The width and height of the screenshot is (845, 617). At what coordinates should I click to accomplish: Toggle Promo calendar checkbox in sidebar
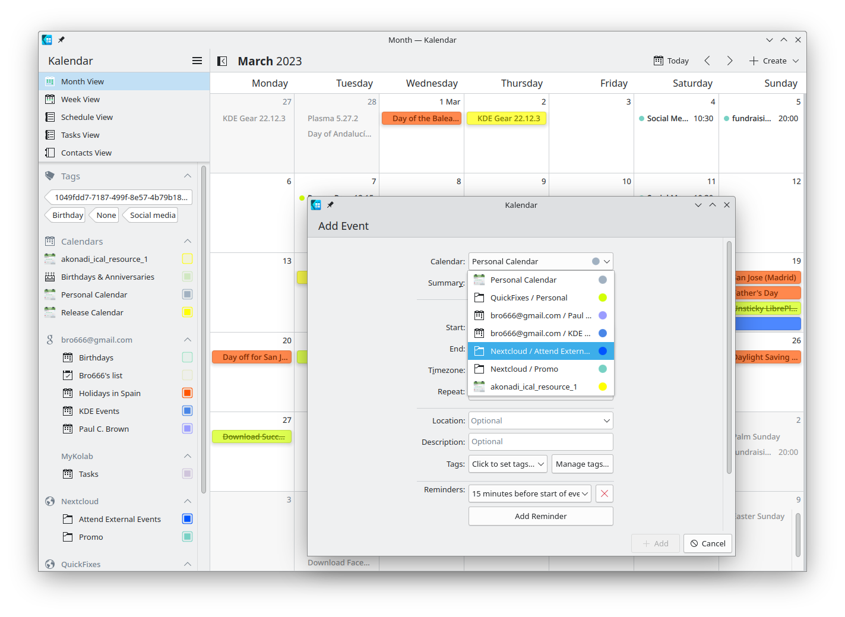tap(187, 537)
